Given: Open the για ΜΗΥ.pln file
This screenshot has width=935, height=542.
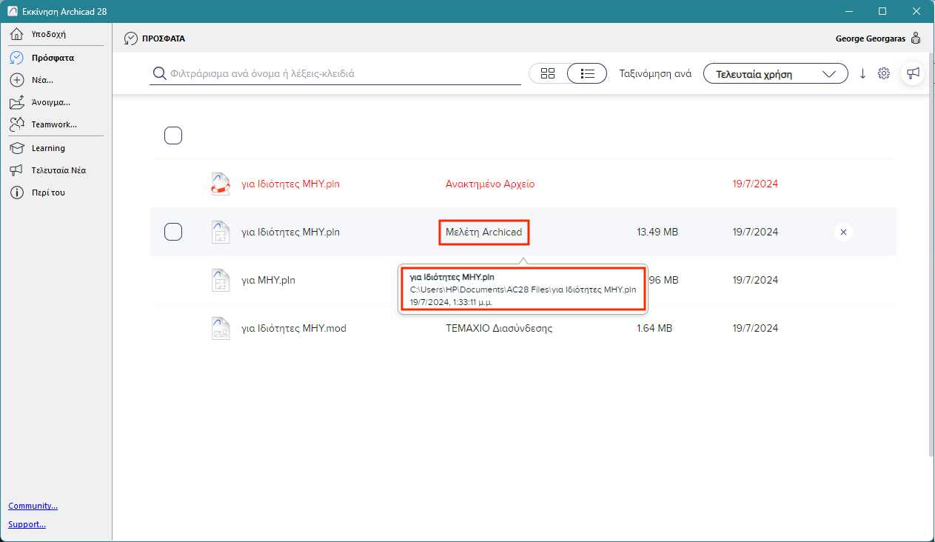Looking at the screenshot, I should 268,280.
